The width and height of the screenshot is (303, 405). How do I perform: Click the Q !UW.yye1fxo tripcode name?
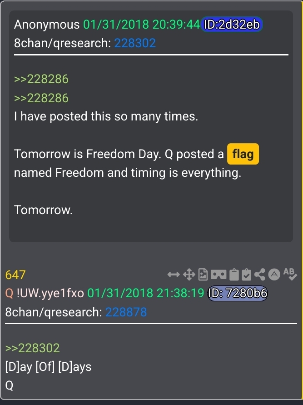pyautogui.click(x=45, y=293)
